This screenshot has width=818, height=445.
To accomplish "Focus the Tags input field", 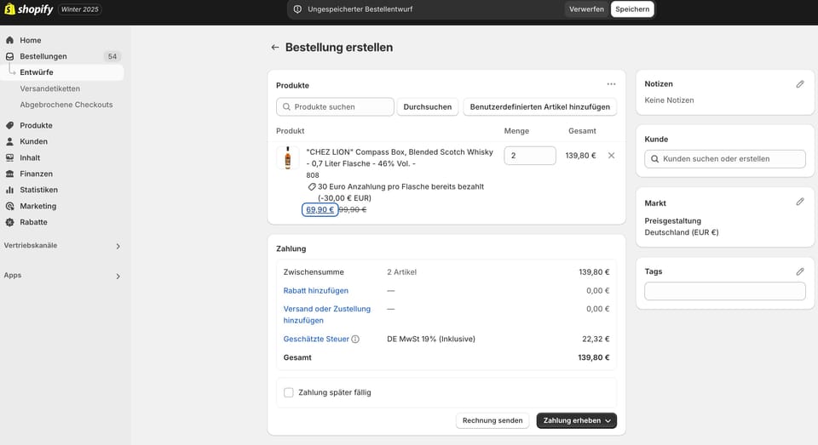I will click(x=724, y=291).
